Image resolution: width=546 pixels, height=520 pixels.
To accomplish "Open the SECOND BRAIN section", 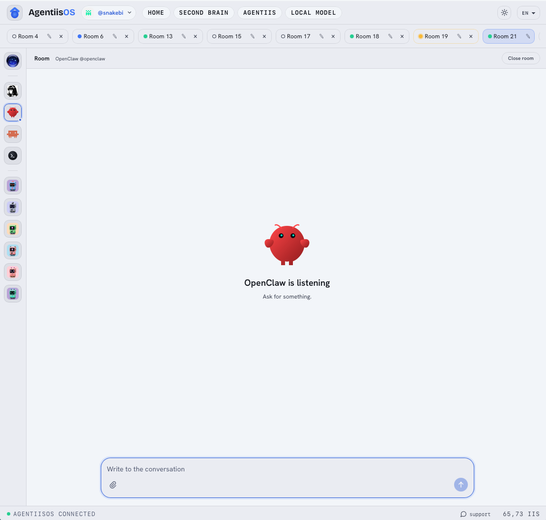I will coord(203,13).
